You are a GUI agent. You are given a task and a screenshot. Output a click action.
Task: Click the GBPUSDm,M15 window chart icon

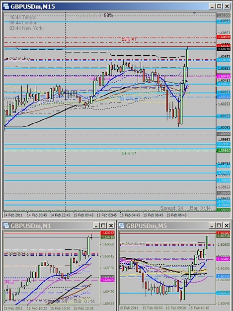click(6, 6)
